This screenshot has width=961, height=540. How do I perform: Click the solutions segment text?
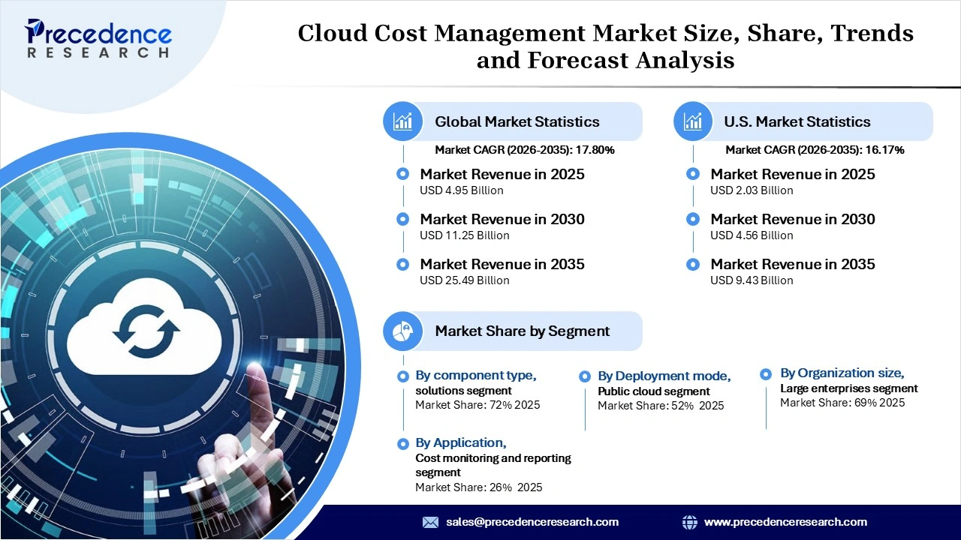point(463,391)
